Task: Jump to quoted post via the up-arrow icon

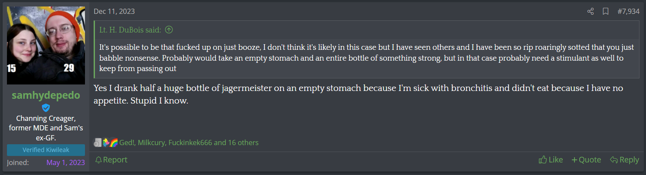Action: (169, 30)
